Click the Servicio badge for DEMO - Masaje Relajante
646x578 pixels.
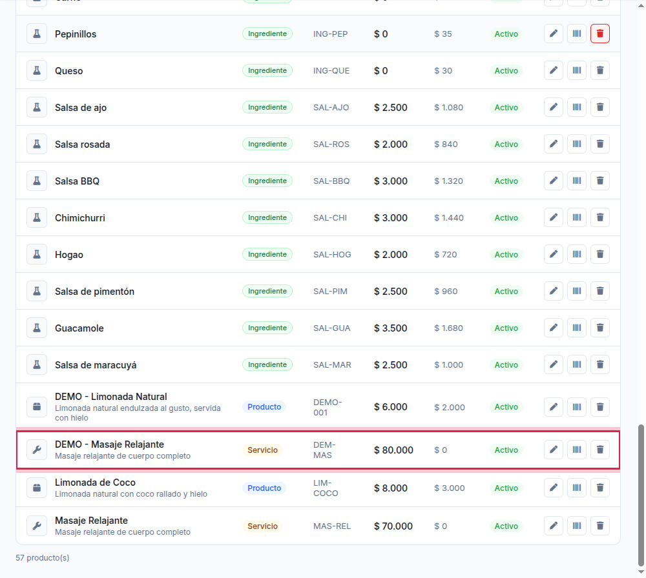262,450
